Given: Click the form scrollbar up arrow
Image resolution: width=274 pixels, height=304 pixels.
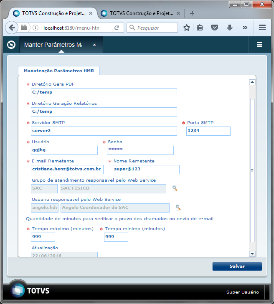Looking at the screenshot, I should [x=252, y=82].
